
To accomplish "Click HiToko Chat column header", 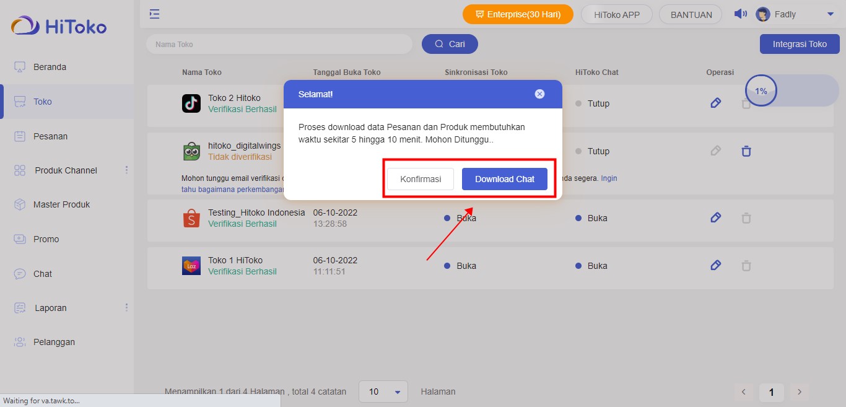I will (597, 72).
